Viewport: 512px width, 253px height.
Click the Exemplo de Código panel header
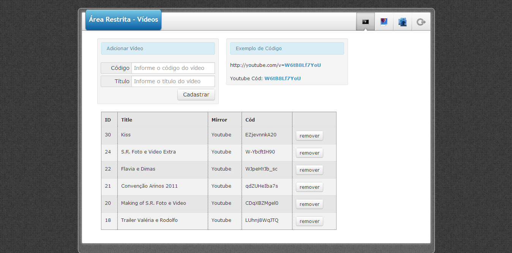287,49
